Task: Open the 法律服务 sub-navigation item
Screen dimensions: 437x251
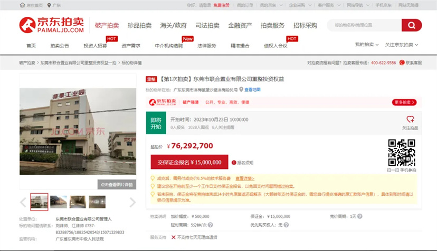Action: click(207, 46)
